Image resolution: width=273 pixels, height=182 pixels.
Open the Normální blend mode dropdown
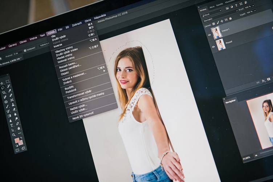point(220,16)
